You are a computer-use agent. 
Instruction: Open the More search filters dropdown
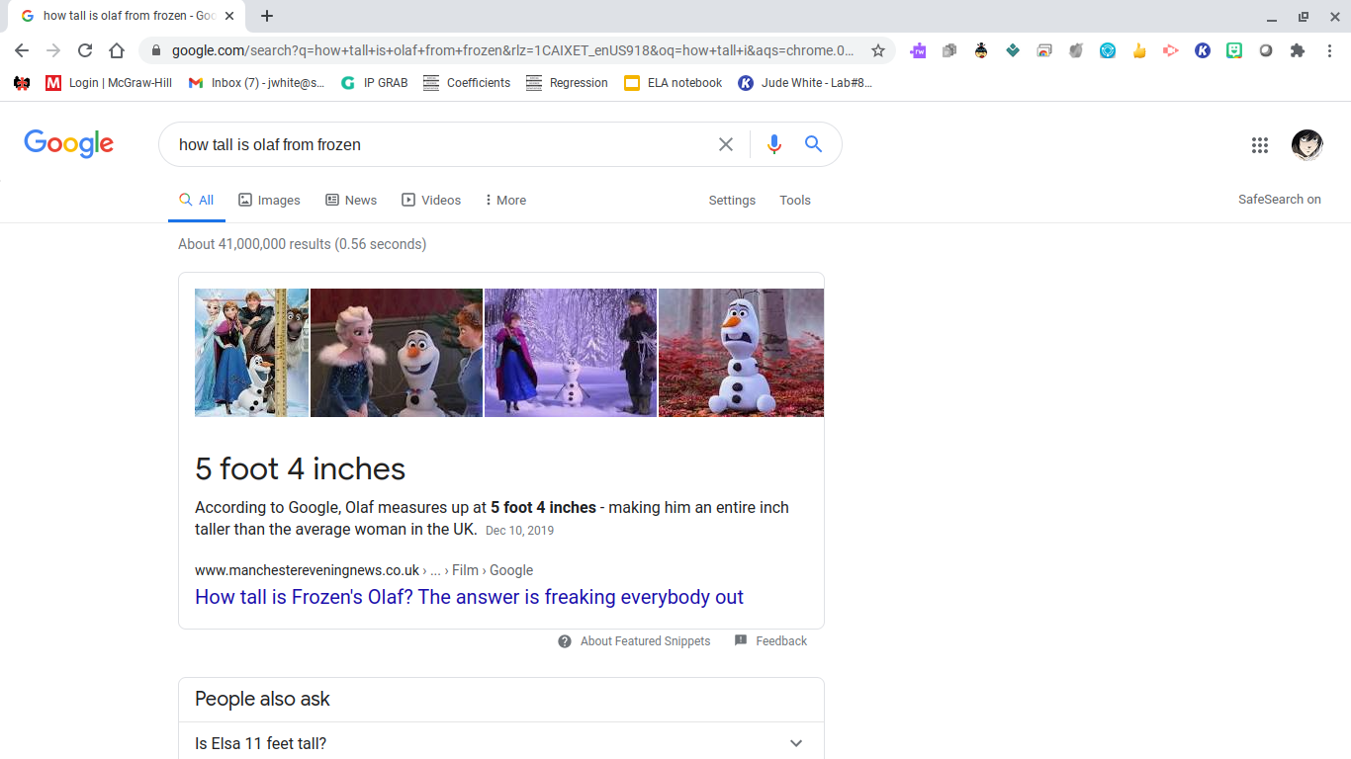(x=505, y=200)
